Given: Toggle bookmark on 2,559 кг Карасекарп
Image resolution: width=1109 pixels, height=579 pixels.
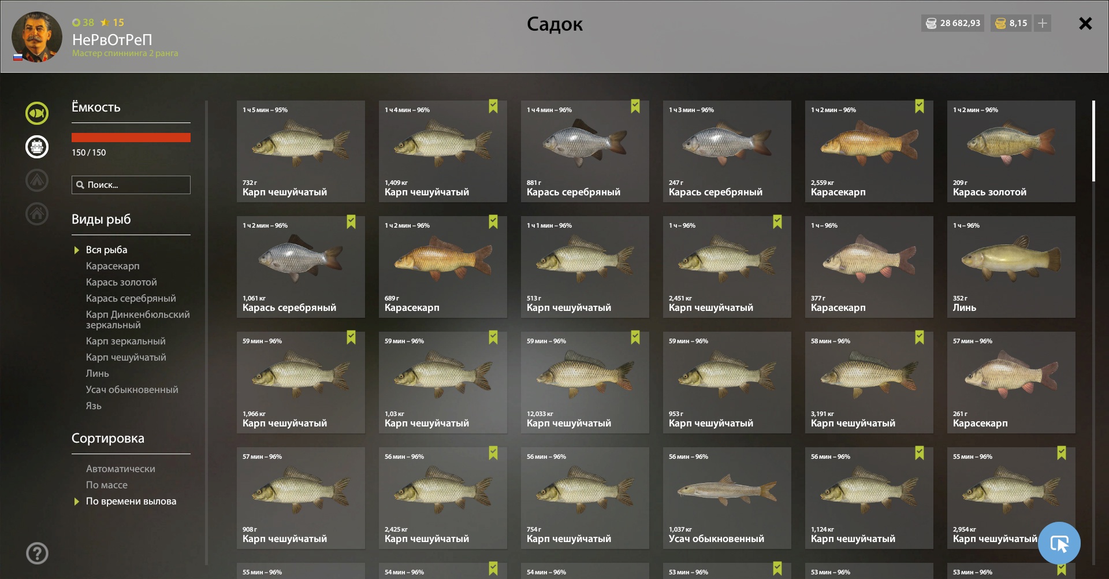Looking at the screenshot, I should click(x=920, y=106).
